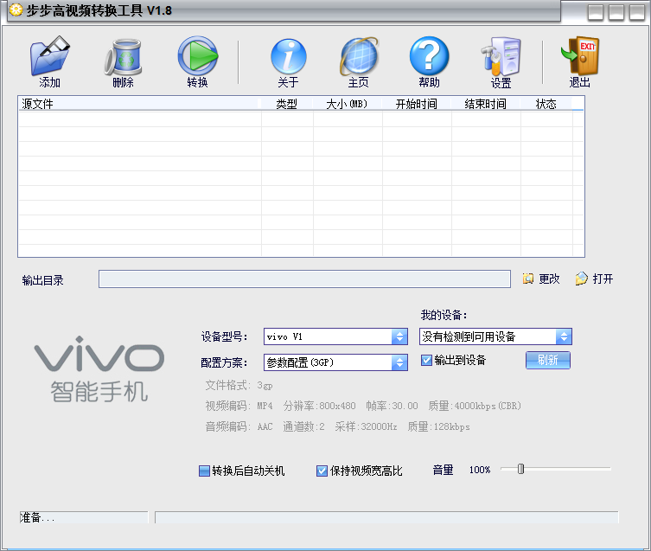Click the 状态 column header
The width and height of the screenshot is (651, 551).
[x=546, y=104]
